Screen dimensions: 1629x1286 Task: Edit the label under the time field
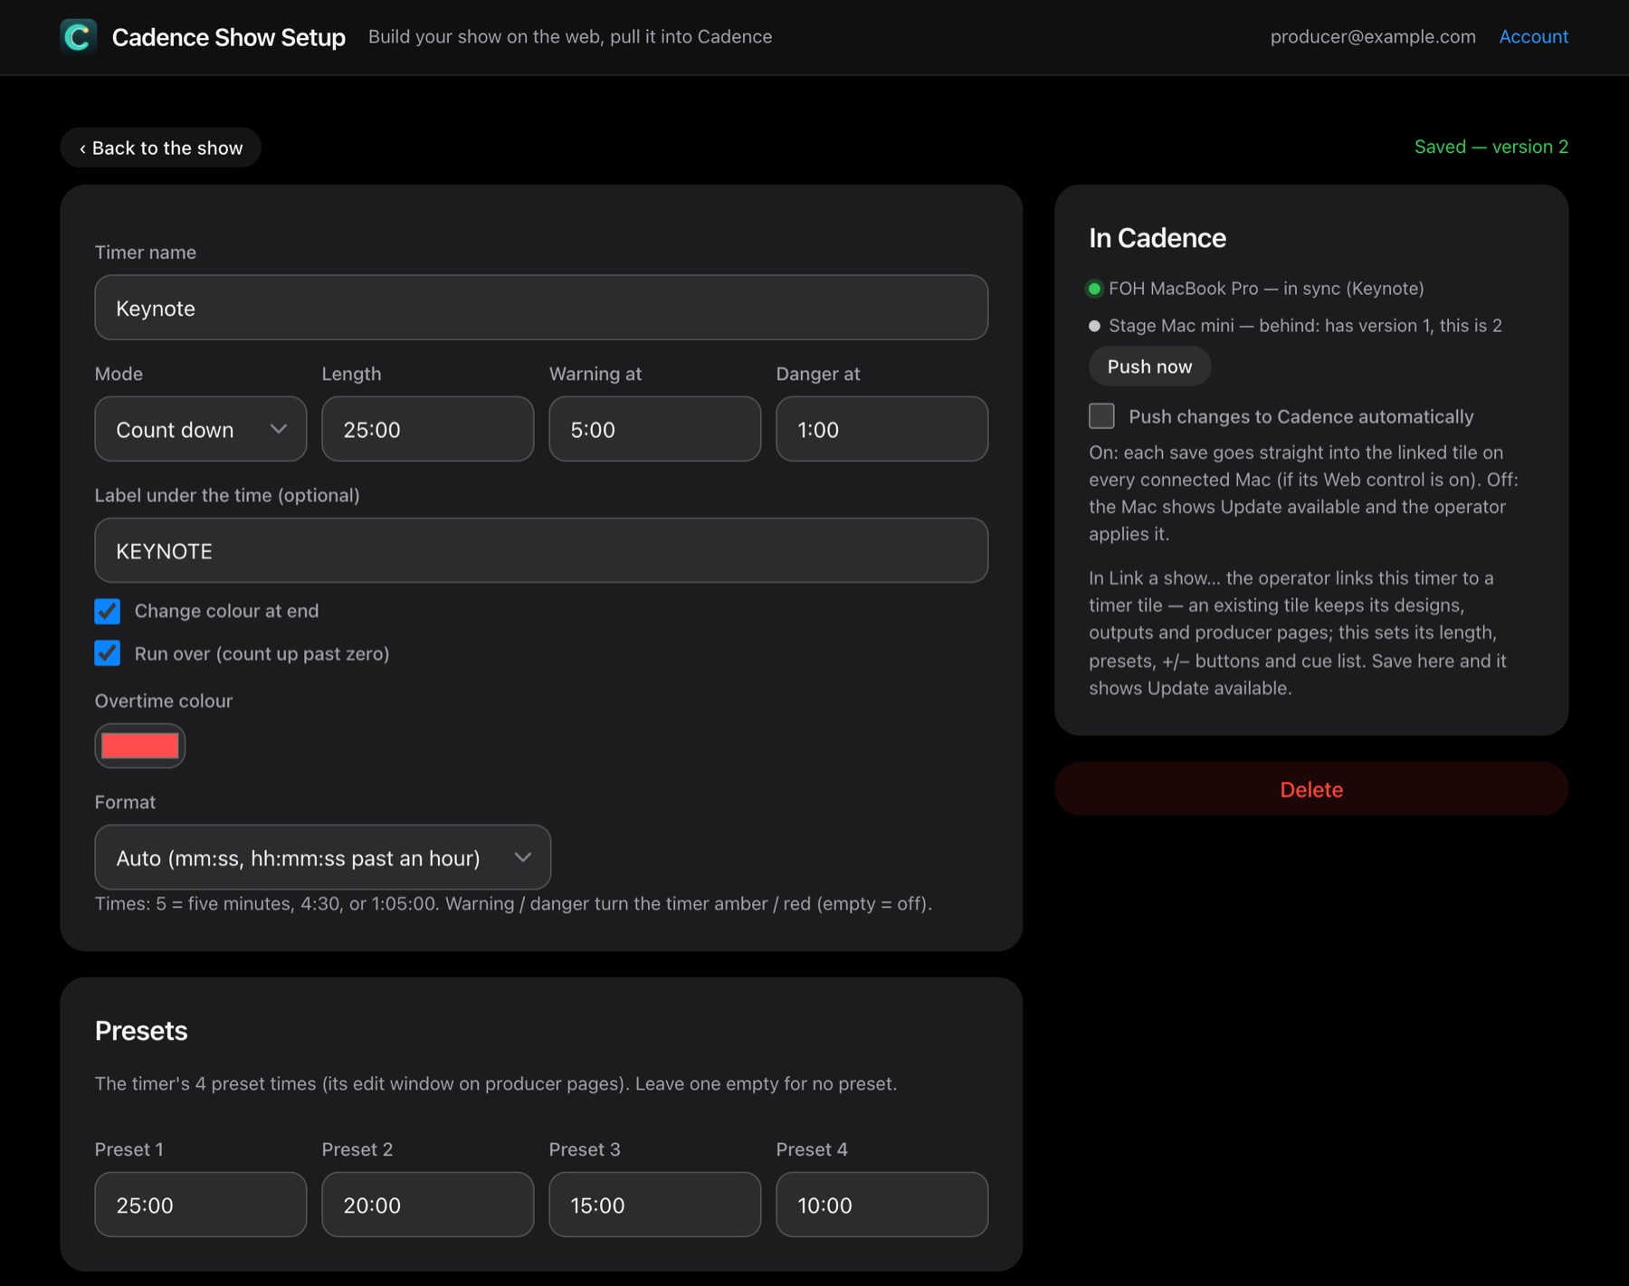[x=541, y=550]
